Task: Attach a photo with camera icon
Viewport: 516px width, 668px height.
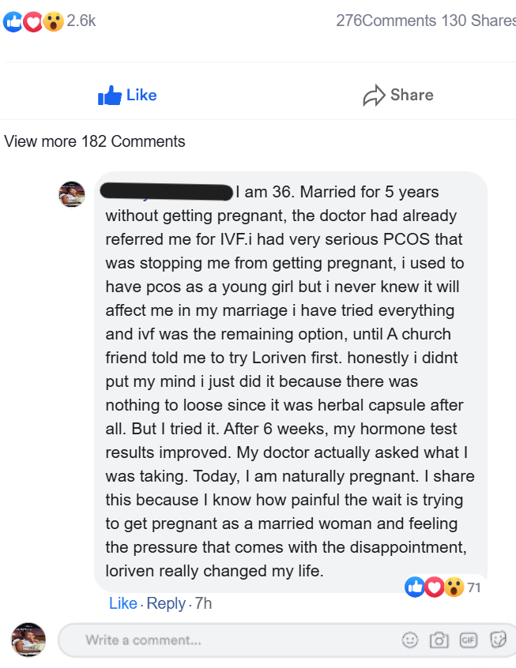Action: pos(439,640)
